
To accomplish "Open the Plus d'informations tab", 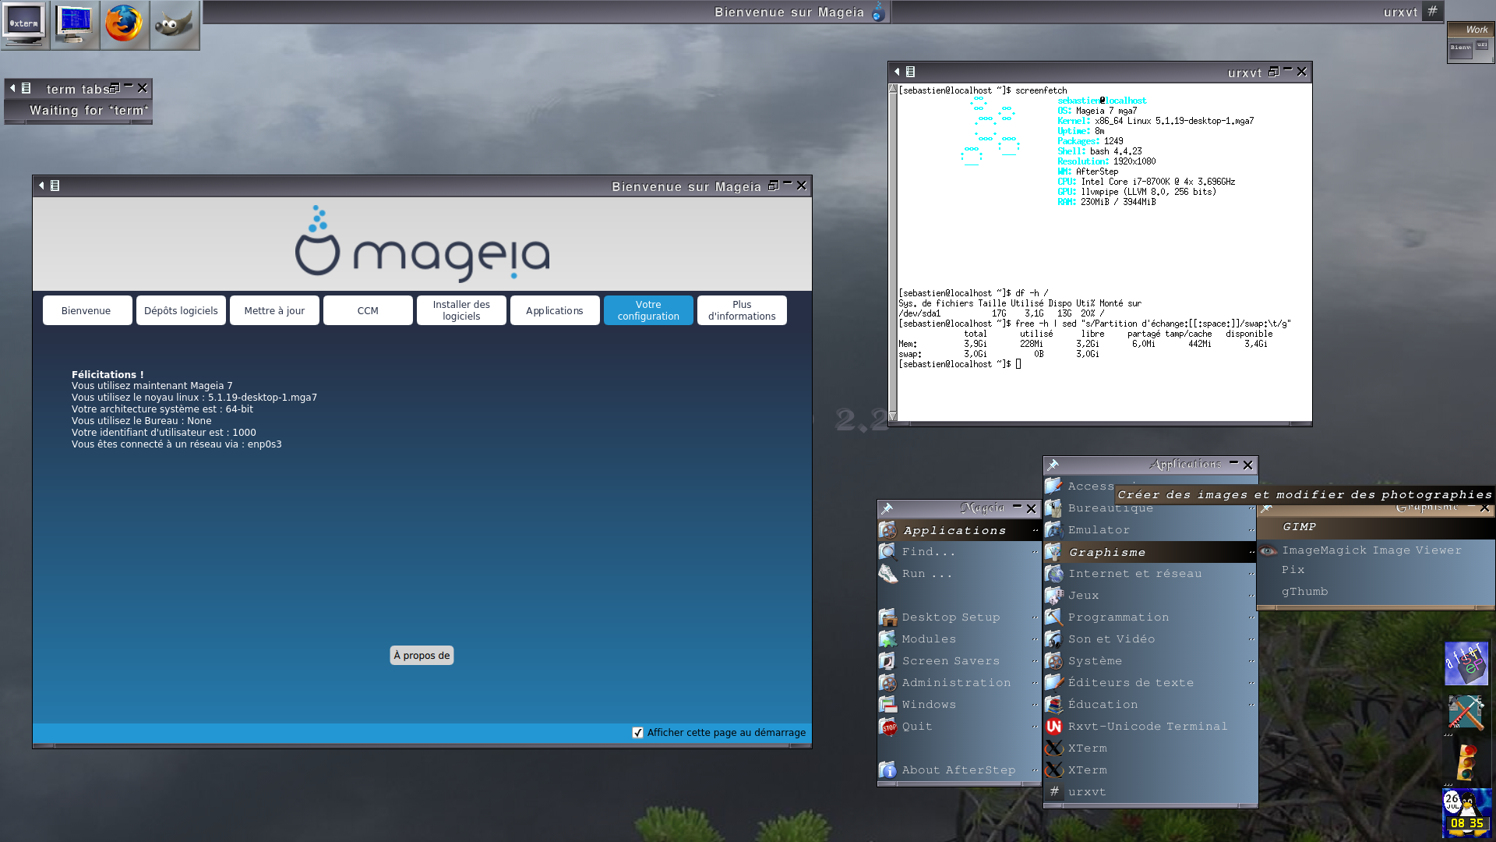I will point(742,310).
